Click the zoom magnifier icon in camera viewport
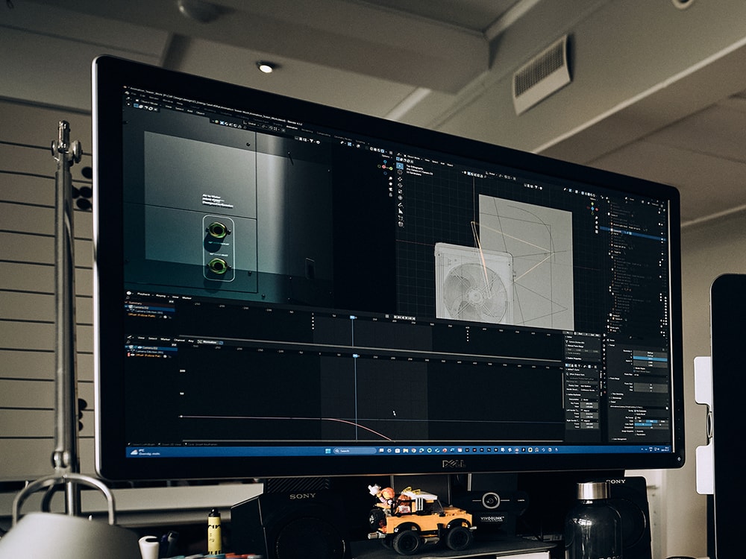Image resolution: width=746 pixels, height=559 pixels. [389, 178]
